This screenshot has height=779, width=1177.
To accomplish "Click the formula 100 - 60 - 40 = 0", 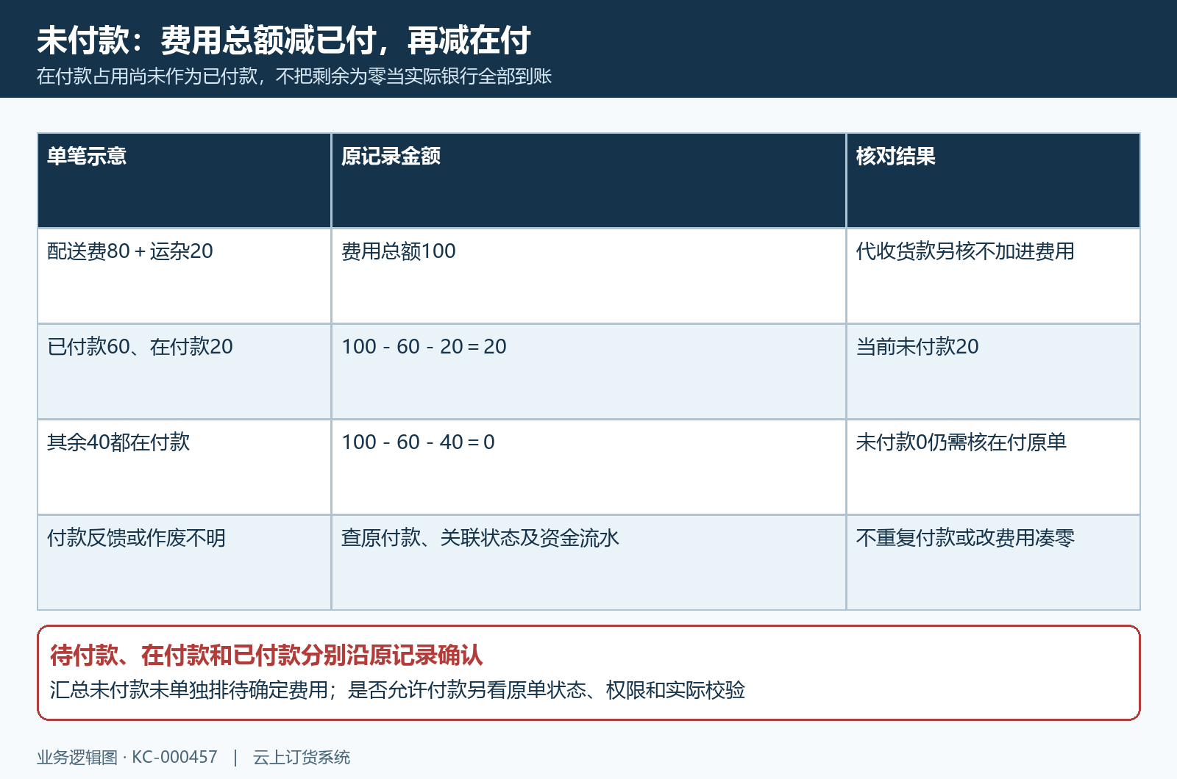I will (419, 442).
